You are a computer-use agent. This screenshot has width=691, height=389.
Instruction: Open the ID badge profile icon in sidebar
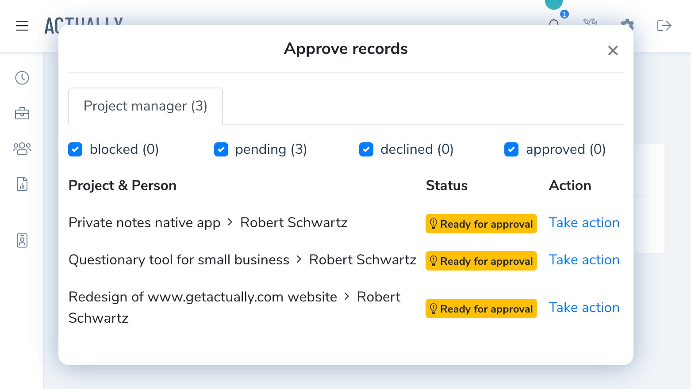click(22, 240)
